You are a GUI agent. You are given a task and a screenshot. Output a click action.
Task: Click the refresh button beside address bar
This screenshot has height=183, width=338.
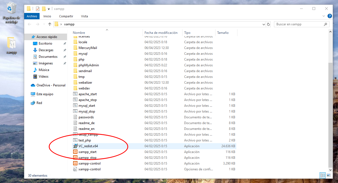[x=268, y=24]
